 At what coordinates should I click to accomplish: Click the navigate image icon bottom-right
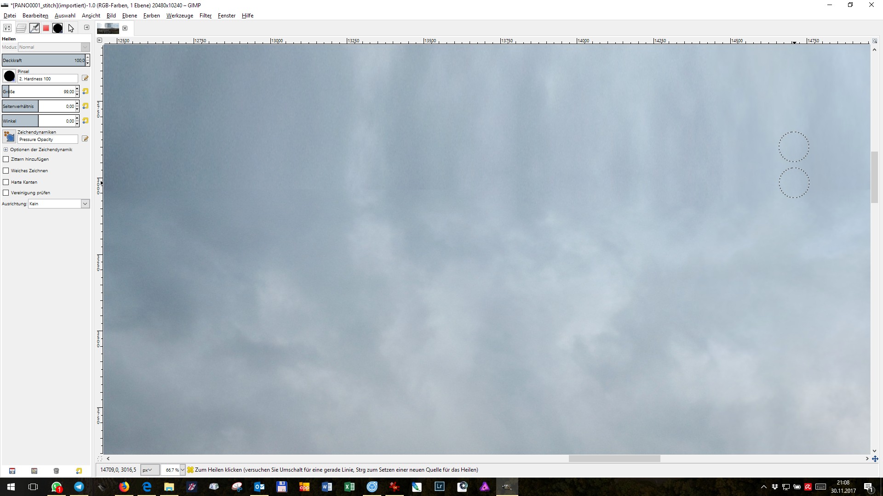point(875,459)
